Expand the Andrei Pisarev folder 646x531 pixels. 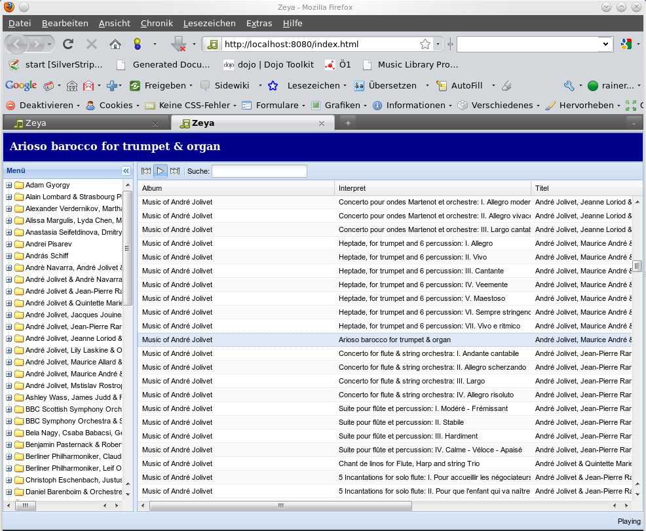pos(9,245)
